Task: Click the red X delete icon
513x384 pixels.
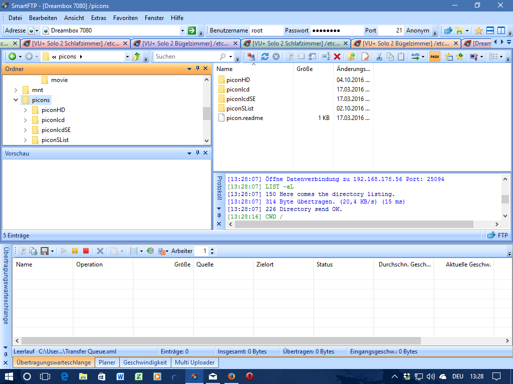Action: coord(337,56)
